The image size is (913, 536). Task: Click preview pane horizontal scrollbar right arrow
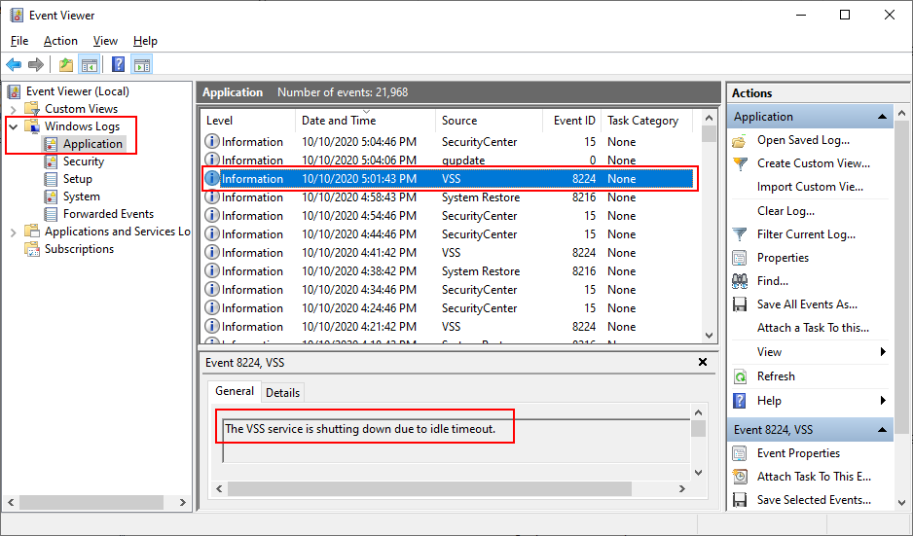[682, 489]
